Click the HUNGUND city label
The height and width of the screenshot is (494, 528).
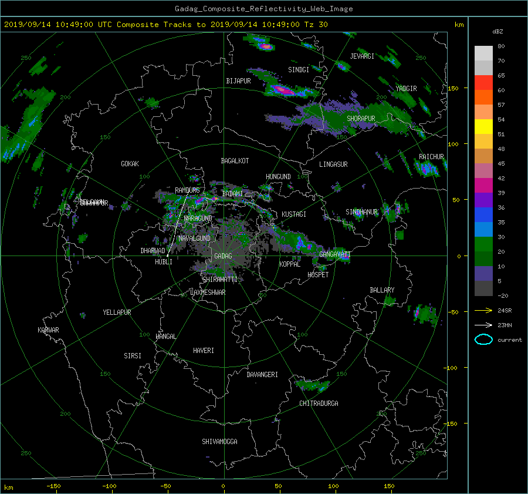click(278, 177)
